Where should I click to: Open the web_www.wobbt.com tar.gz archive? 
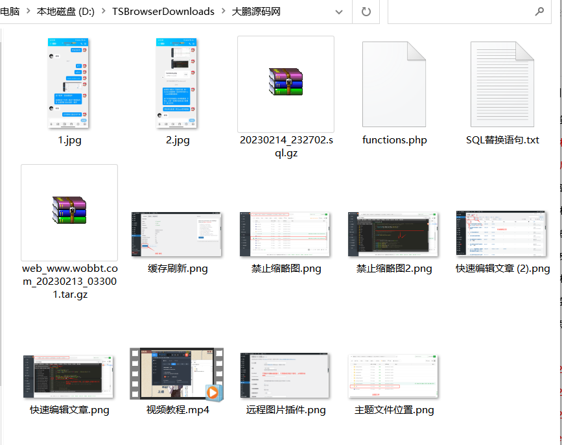coord(69,212)
